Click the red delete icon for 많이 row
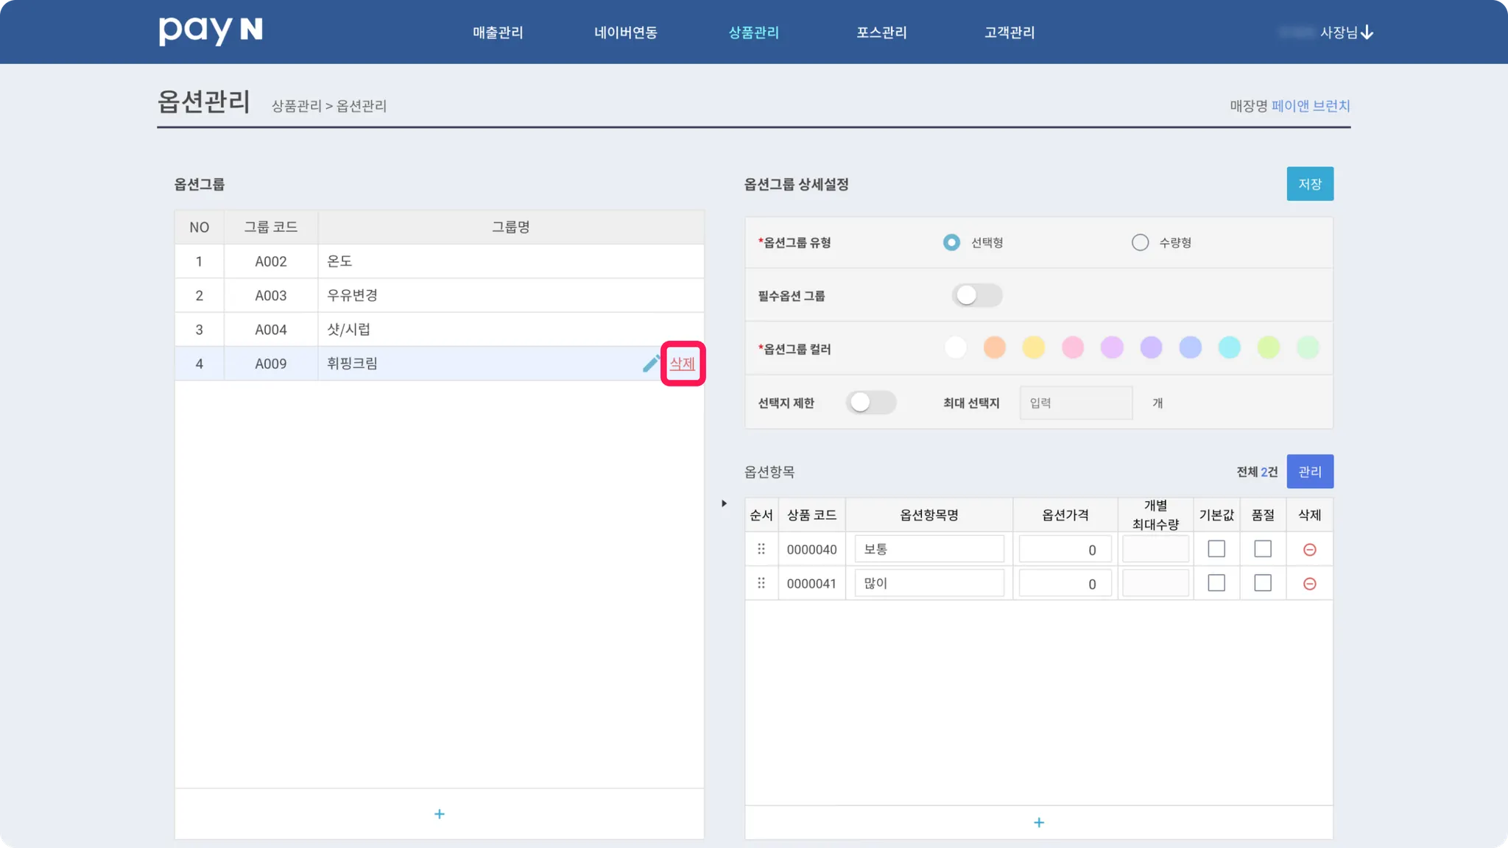The height and width of the screenshot is (848, 1508). (1309, 584)
